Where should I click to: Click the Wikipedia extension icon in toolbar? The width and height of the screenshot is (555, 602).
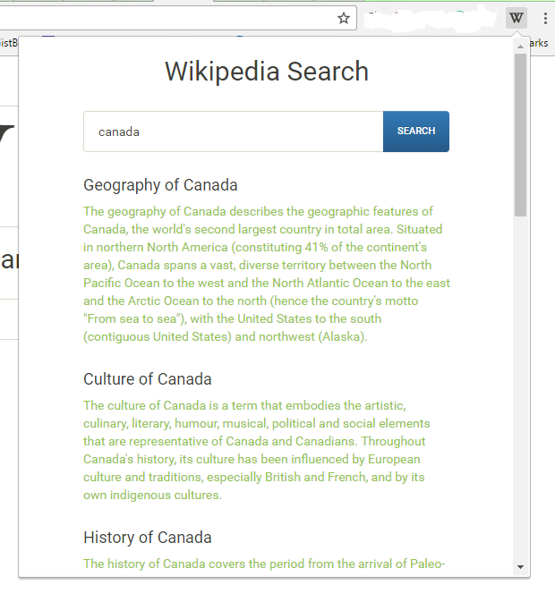(x=517, y=18)
